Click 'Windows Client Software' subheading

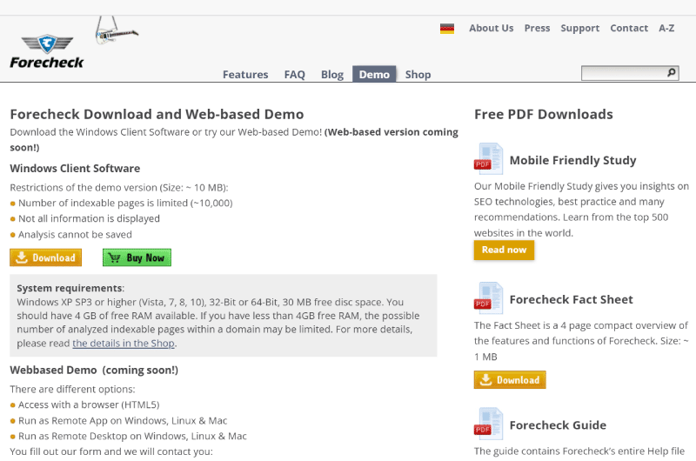75,169
